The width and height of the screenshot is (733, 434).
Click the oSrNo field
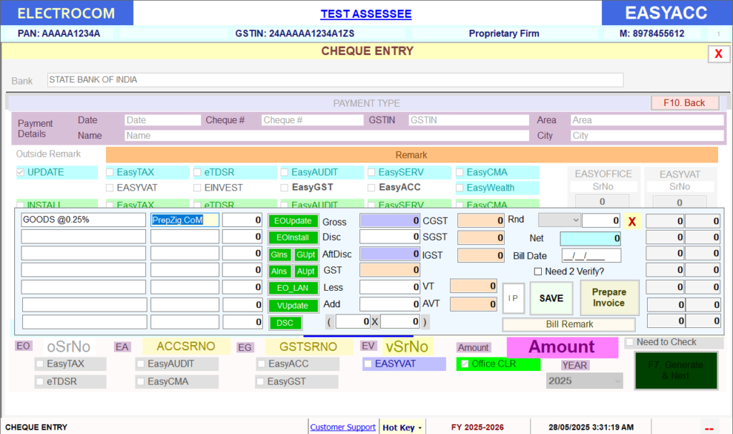pos(69,347)
